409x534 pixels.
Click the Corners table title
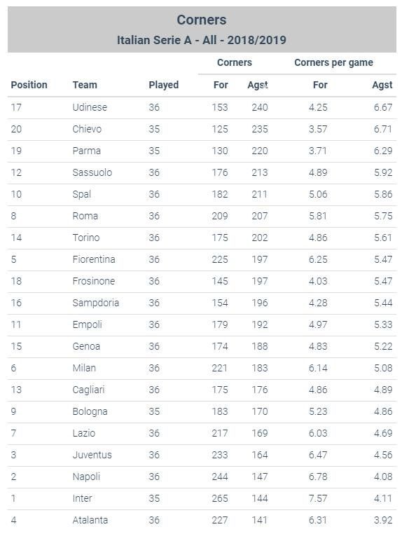point(202,20)
